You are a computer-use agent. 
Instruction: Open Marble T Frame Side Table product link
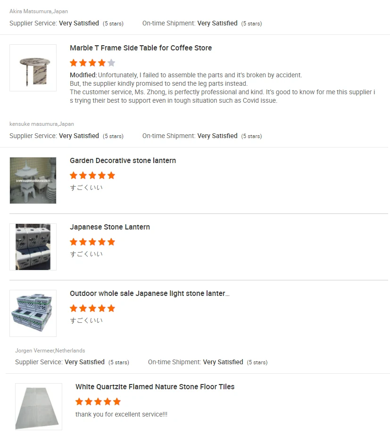pos(141,48)
